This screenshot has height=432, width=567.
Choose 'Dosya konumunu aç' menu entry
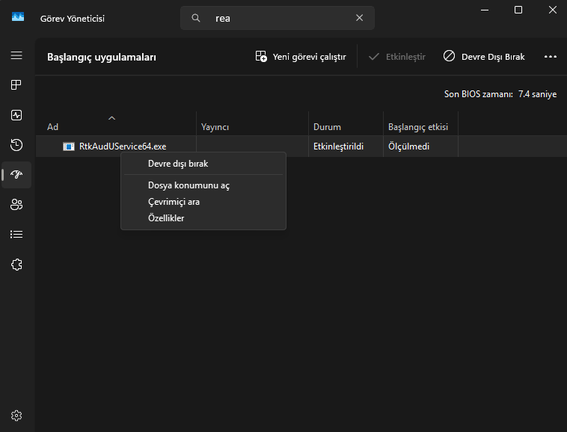[203, 185]
